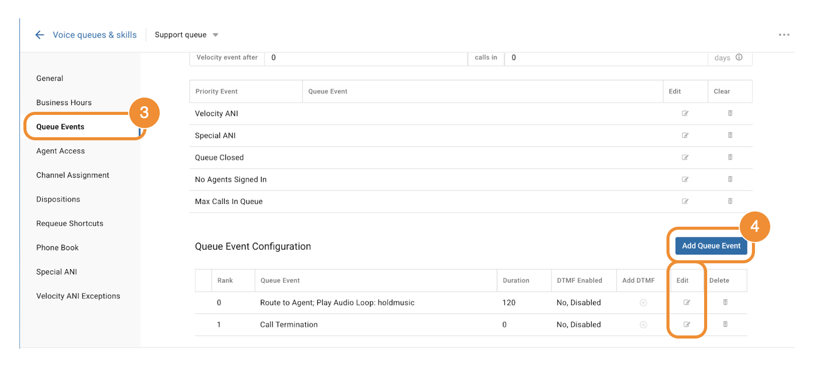Switch to Agent Access settings
Image resolution: width=814 pixels, height=367 pixels.
(61, 151)
